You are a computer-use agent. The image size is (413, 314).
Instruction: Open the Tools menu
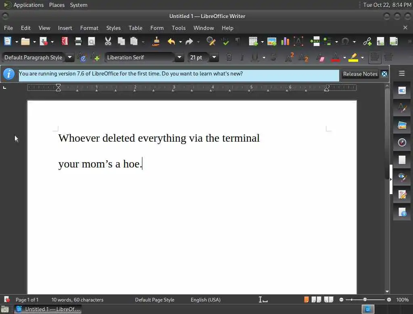[x=179, y=28]
